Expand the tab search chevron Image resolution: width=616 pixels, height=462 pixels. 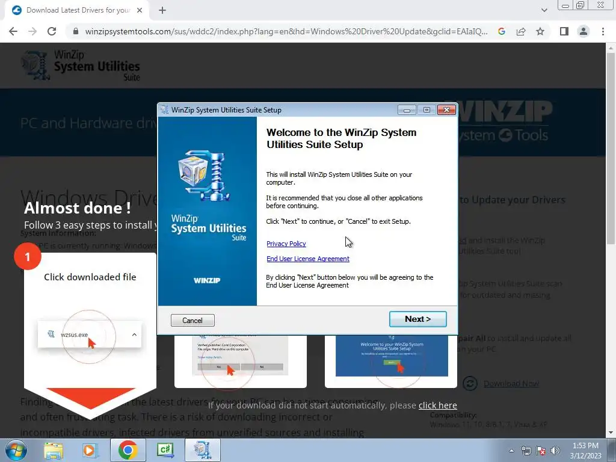pyautogui.click(x=544, y=10)
